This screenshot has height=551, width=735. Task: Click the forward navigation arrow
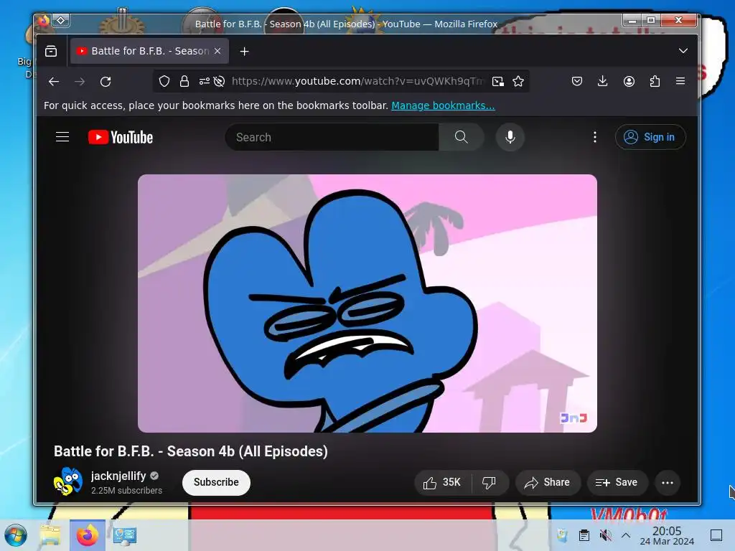click(x=80, y=82)
